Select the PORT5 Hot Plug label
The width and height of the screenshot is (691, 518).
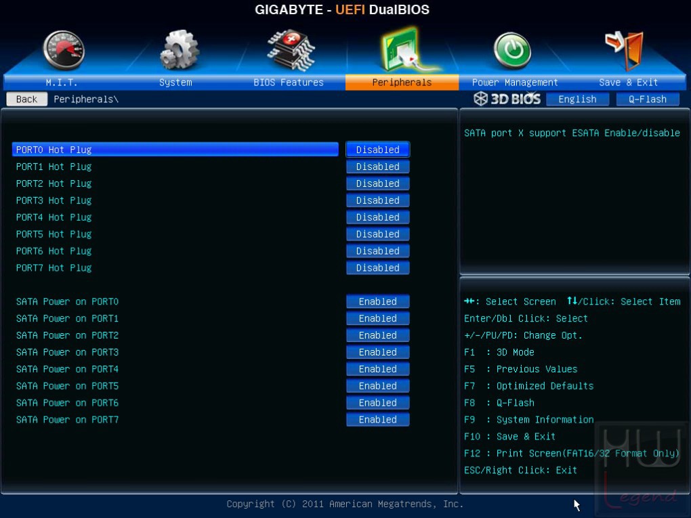click(x=54, y=234)
